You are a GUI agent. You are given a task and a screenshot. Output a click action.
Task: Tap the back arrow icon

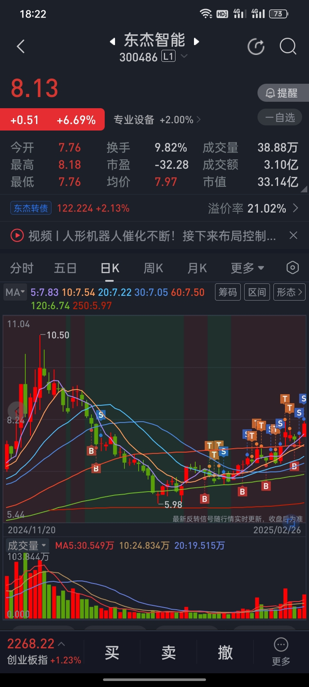click(21, 46)
